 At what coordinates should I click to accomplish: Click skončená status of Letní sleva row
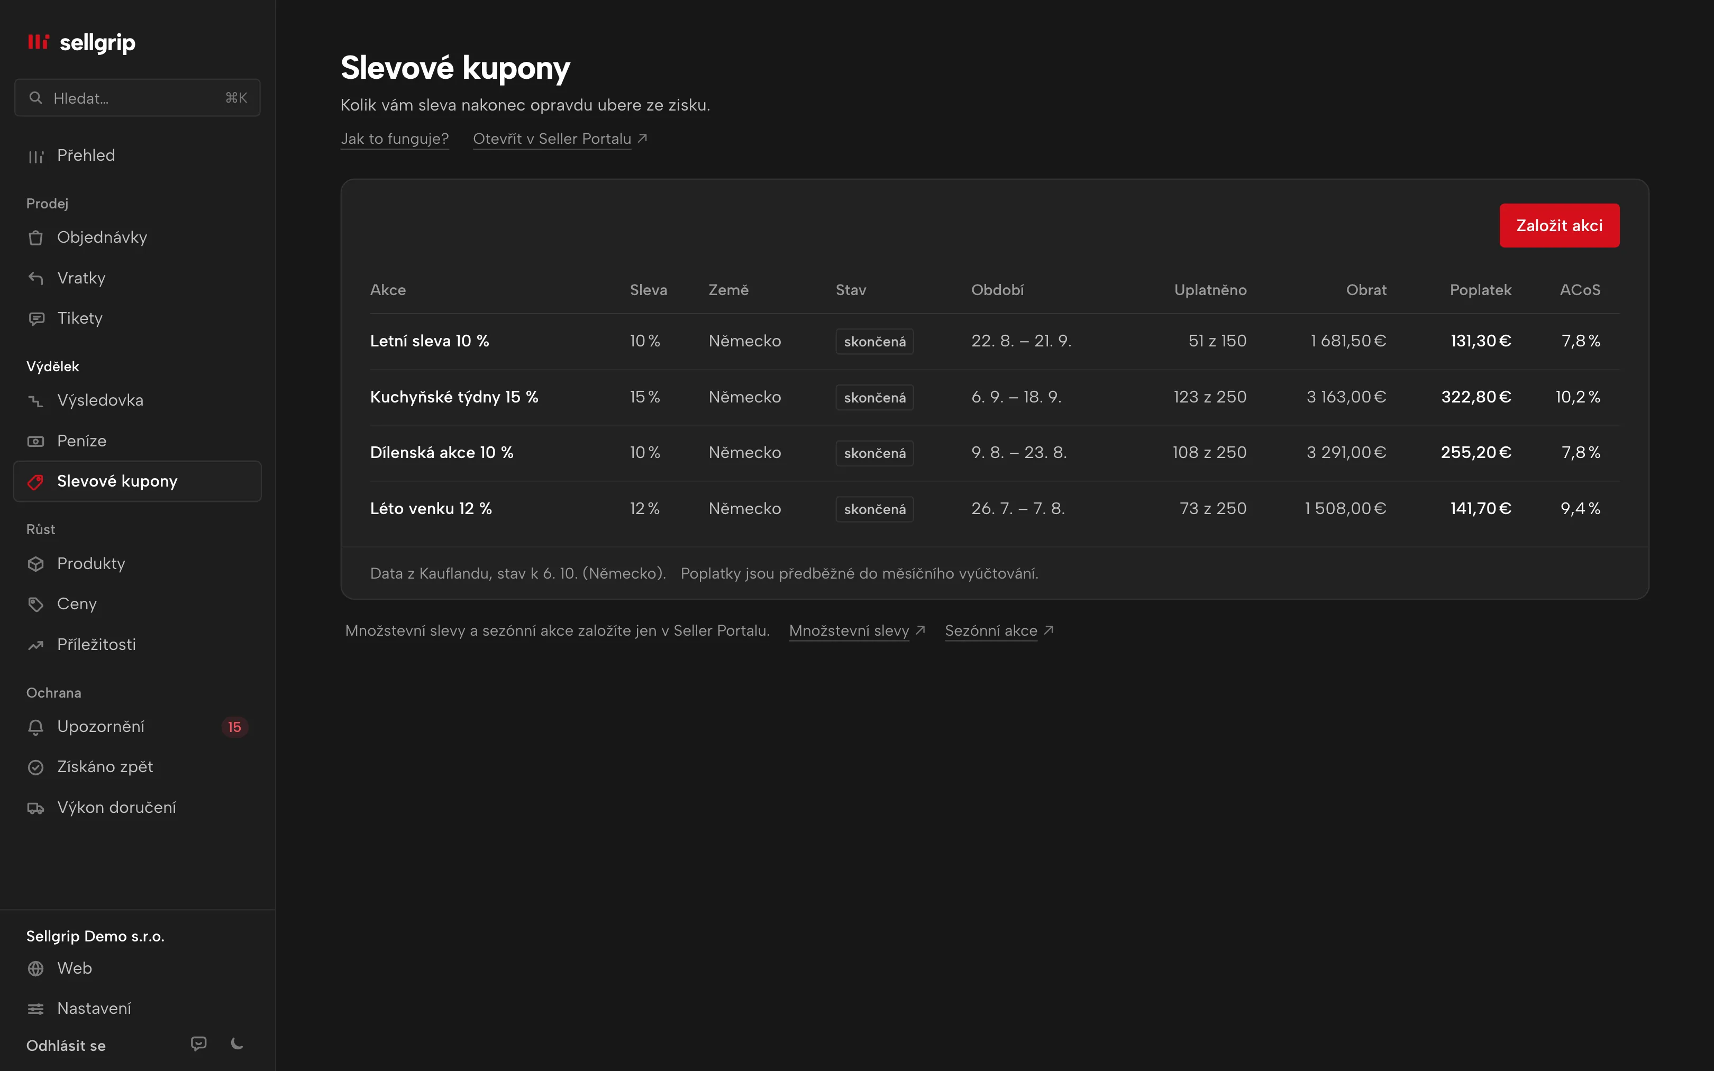tap(874, 342)
